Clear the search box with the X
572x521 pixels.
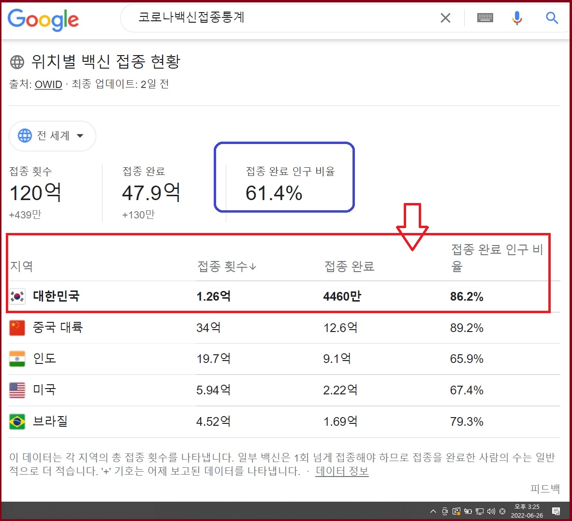(445, 18)
